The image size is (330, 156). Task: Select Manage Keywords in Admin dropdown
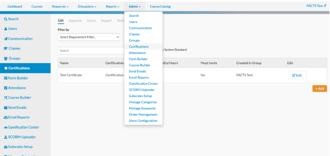coord(142,108)
